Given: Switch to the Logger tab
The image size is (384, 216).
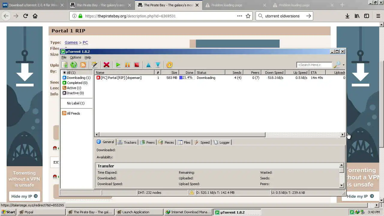Looking at the screenshot, I should coord(221,142).
